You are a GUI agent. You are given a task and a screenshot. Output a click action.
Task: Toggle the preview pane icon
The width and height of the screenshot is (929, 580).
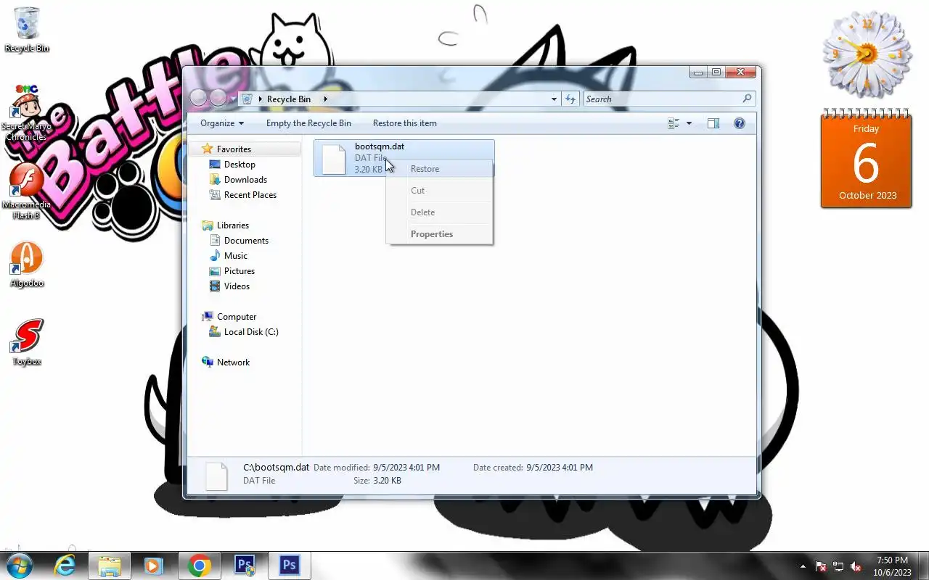point(713,123)
